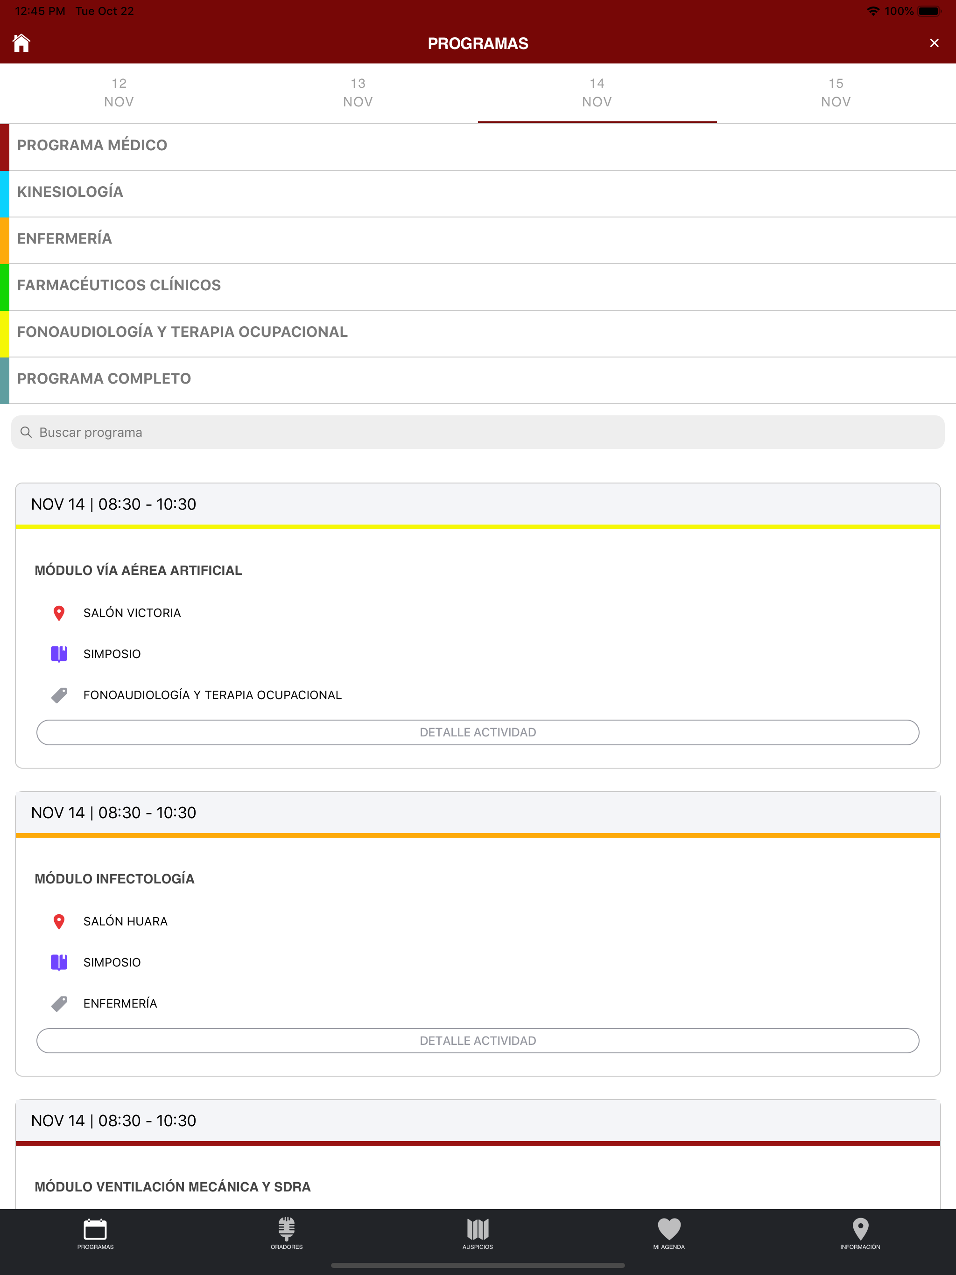Switch to the 15 NOV tab

836,93
